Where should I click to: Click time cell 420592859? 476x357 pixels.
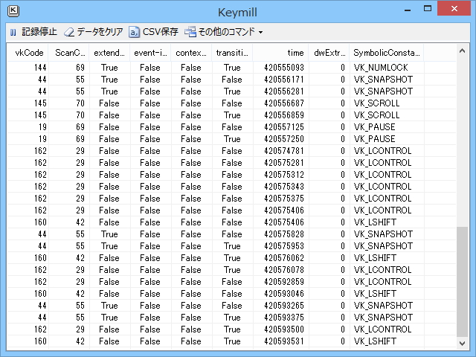[x=284, y=282]
